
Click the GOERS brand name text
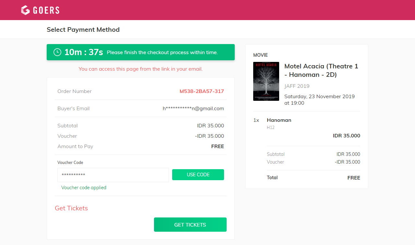(46, 10)
